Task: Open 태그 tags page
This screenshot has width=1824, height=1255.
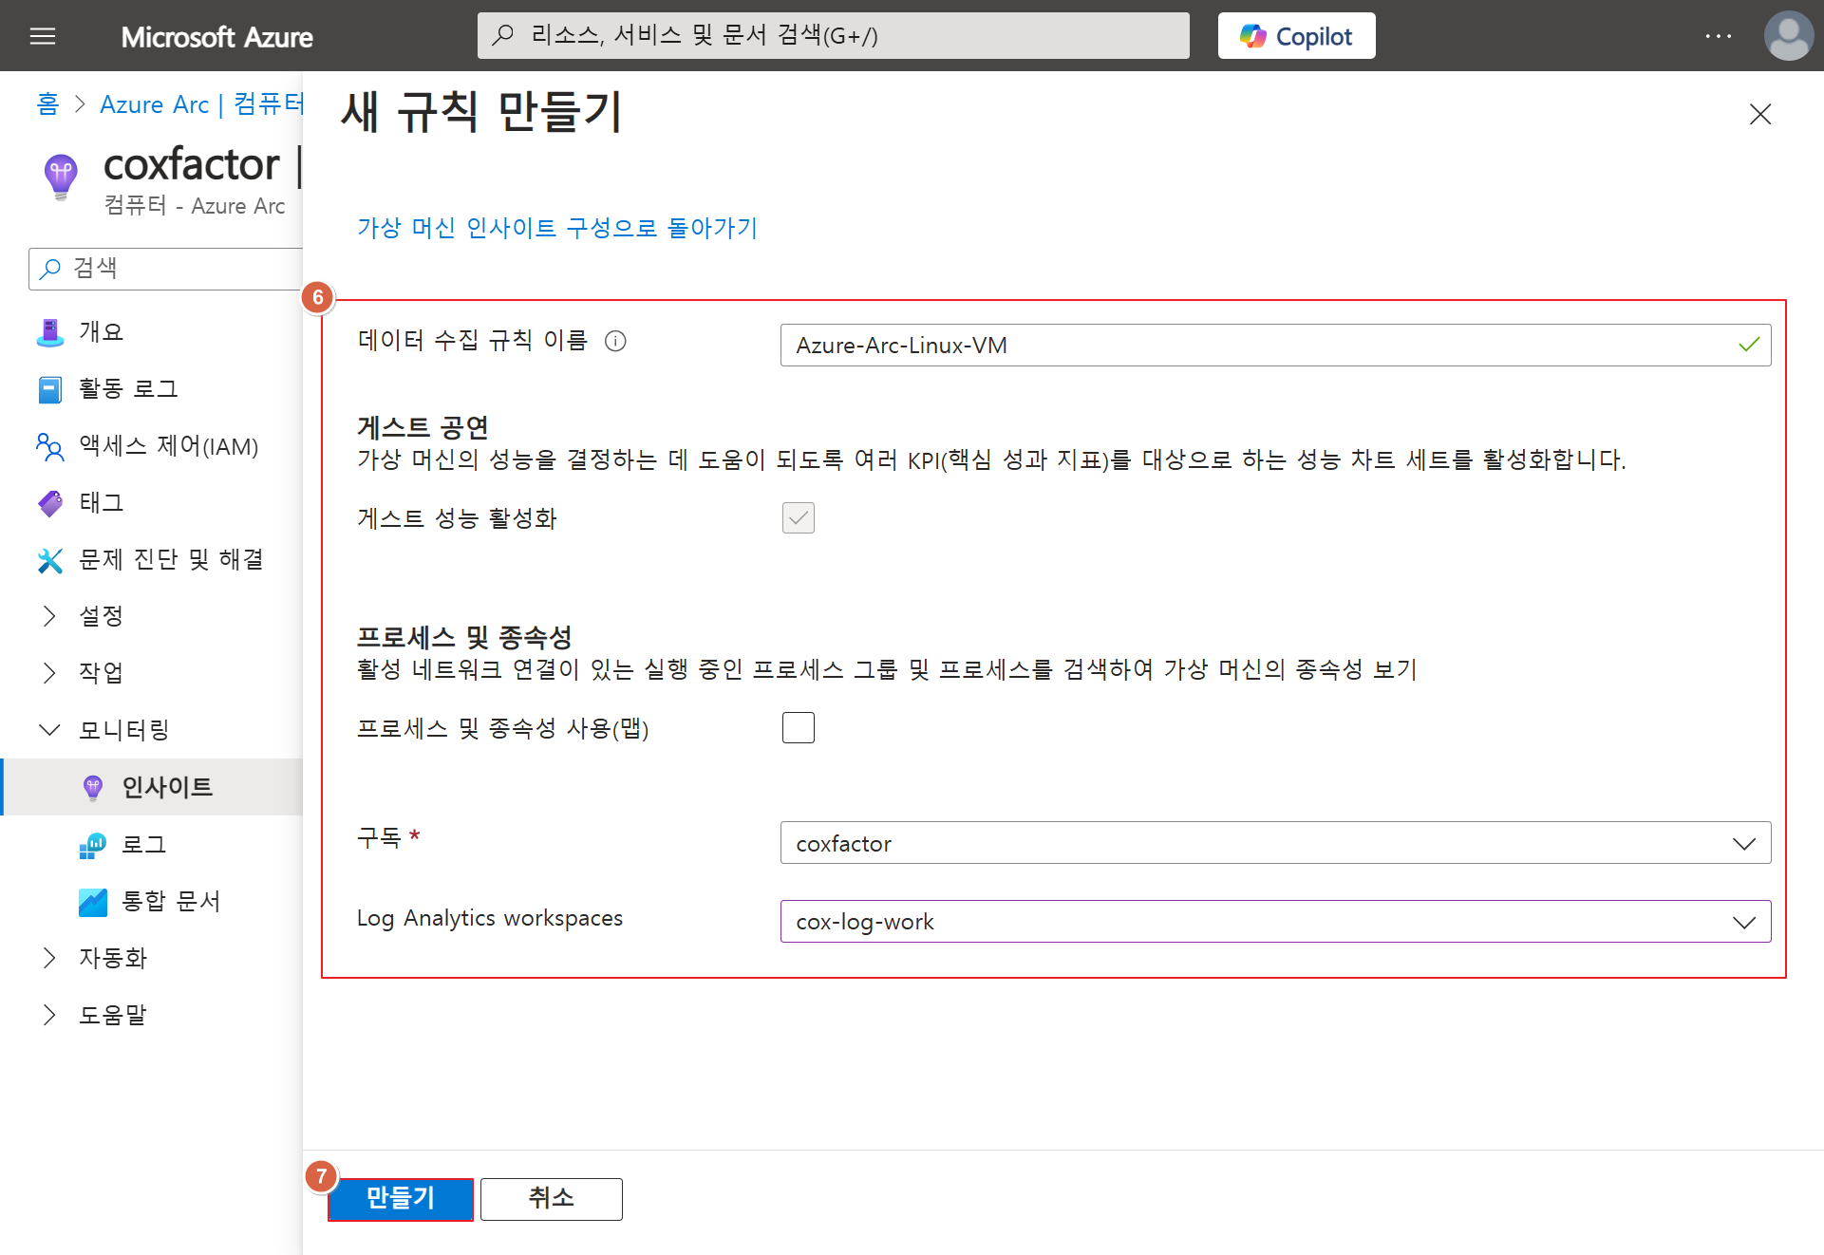Action: [101, 503]
